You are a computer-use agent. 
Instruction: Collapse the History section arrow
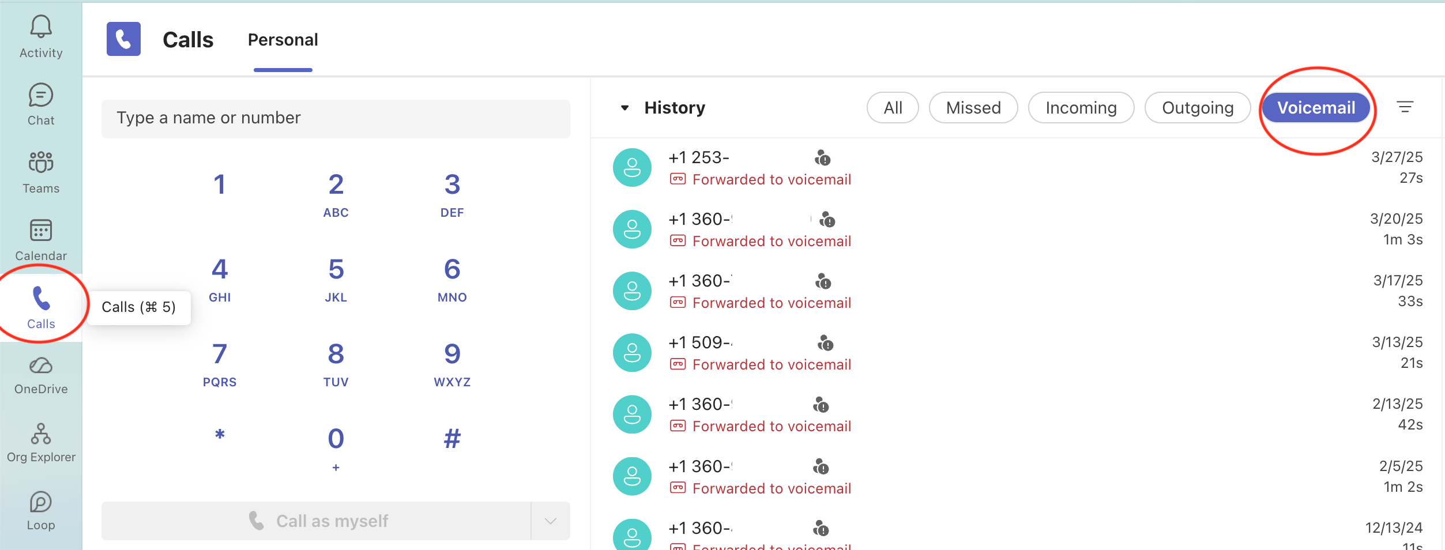pyautogui.click(x=624, y=108)
